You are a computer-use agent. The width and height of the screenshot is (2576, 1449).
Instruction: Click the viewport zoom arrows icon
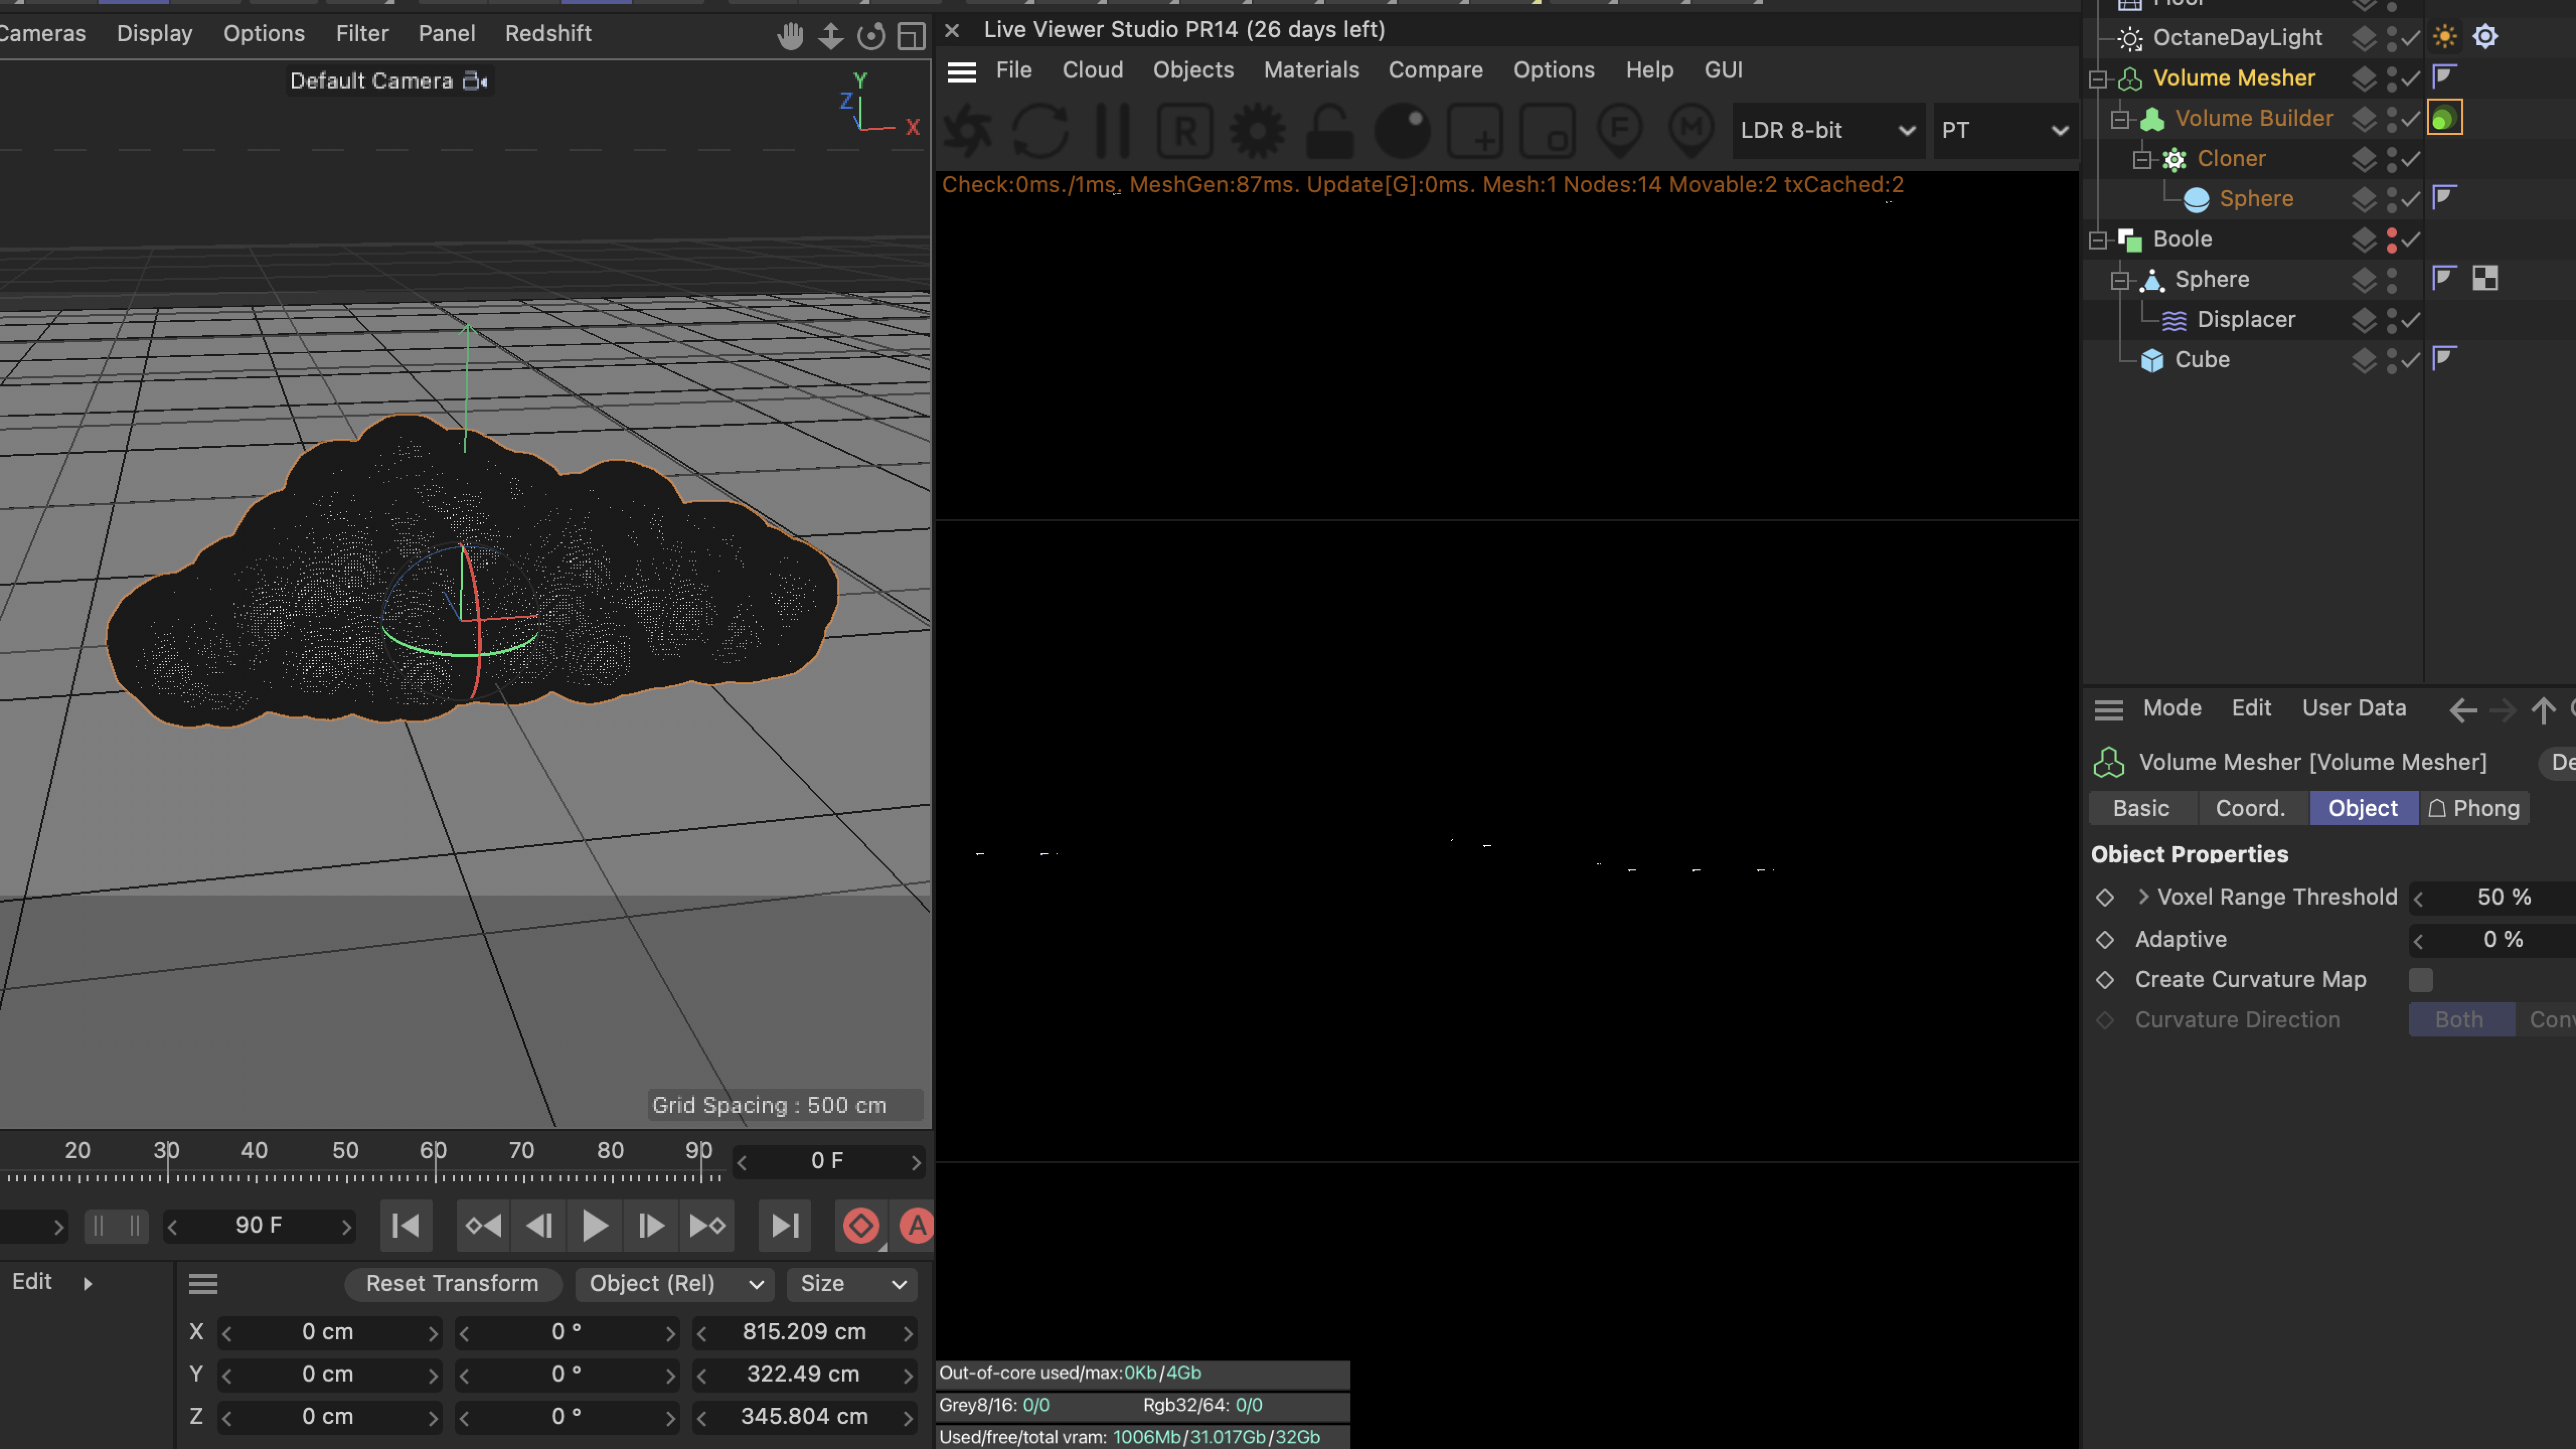tap(830, 36)
